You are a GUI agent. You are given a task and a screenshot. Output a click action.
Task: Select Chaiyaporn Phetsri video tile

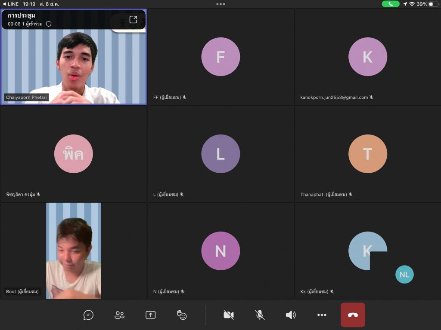74,57
